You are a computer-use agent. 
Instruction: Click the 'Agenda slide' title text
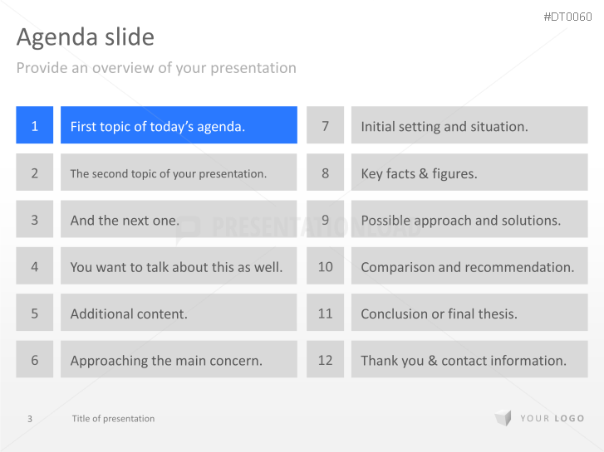click(x=85, y=37)
